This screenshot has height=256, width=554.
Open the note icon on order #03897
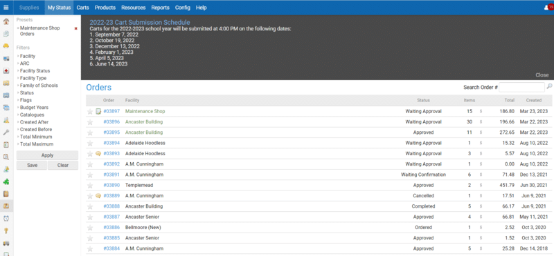[98, 112]
